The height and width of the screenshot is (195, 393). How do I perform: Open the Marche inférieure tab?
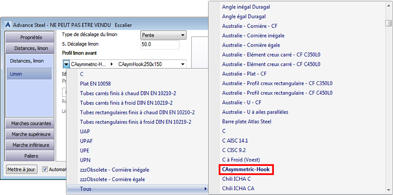(31, 145)
